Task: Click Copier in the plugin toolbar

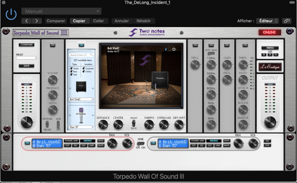Action: [x=79, y=21]
